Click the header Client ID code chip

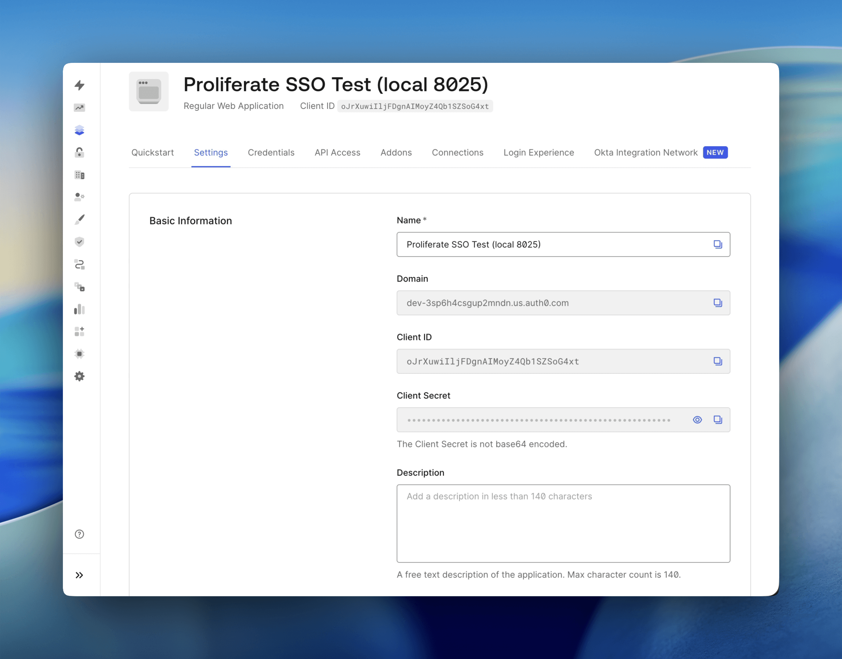(415, 106)
